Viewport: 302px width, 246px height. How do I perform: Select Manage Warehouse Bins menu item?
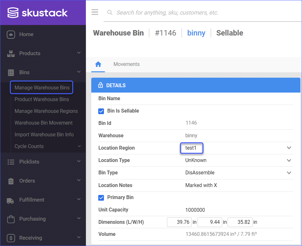click(42, 88)
